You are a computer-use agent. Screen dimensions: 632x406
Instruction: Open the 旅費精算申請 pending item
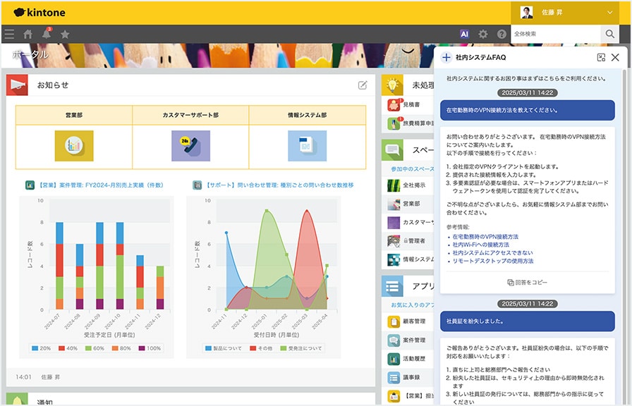[x=408, y=123]
